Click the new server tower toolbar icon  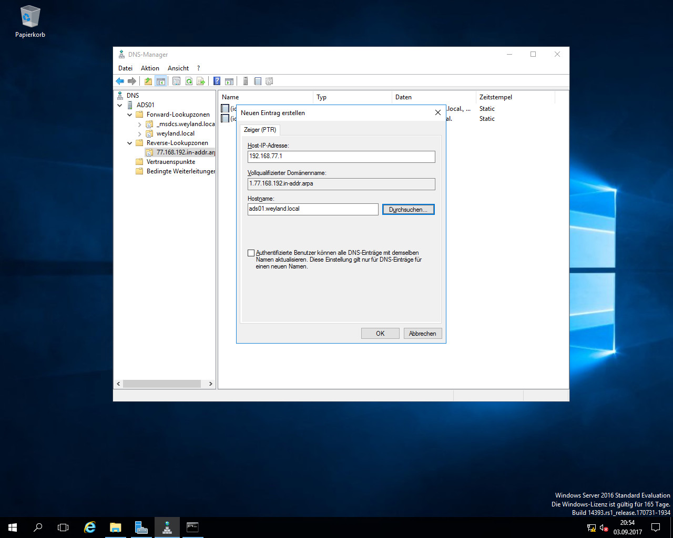pos(245,81)
